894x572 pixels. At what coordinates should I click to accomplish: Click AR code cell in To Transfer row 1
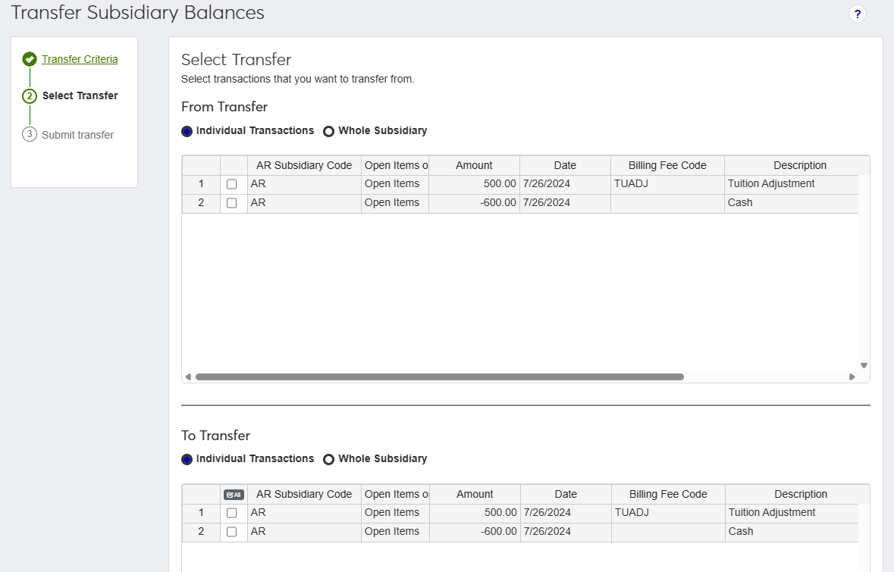point(304,513)
